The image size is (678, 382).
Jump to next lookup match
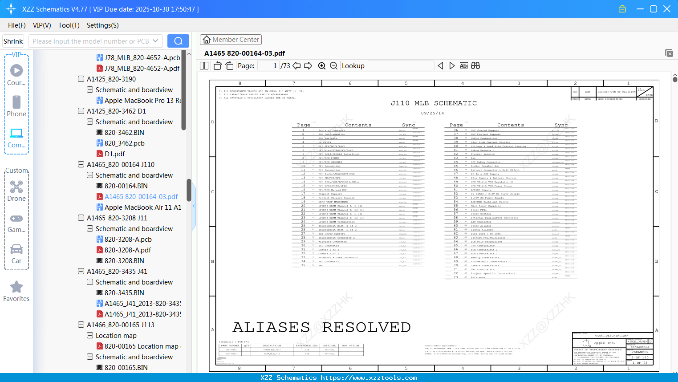tap(452, 66)
